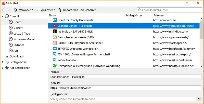Viewport: 204px width, 104px height.
Task: Click the LOHENGRIN Staatsoper favicon
Action: (55, 43)
